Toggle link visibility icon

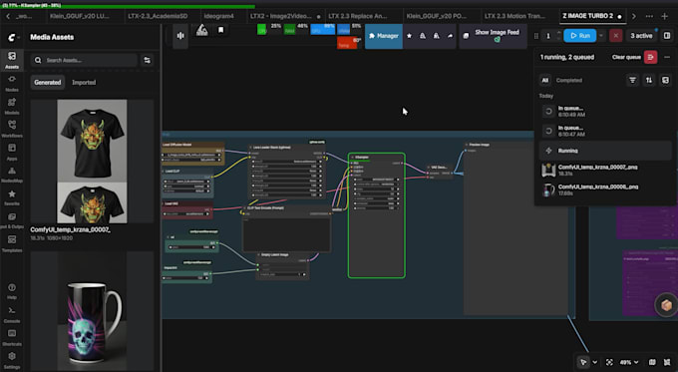(x=667, y=362)
